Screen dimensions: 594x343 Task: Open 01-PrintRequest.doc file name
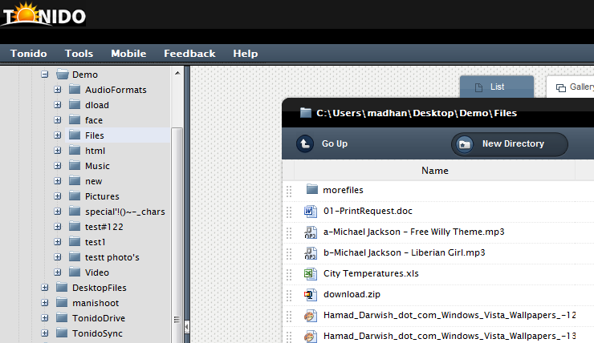click(368, 211)
